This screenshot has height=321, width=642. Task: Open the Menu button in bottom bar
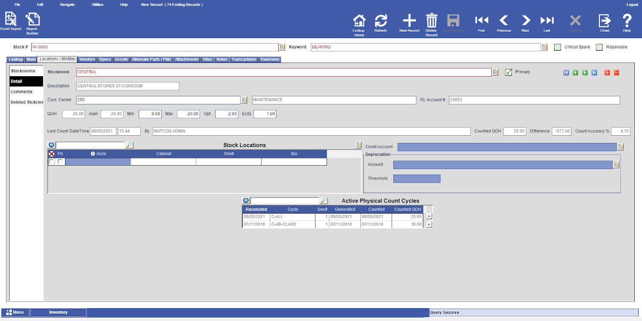(x=15, y=312)
